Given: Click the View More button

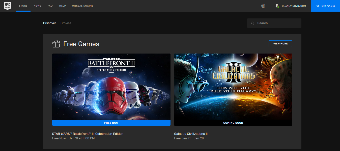Looking at the screenshot, I should pos(280,44).
